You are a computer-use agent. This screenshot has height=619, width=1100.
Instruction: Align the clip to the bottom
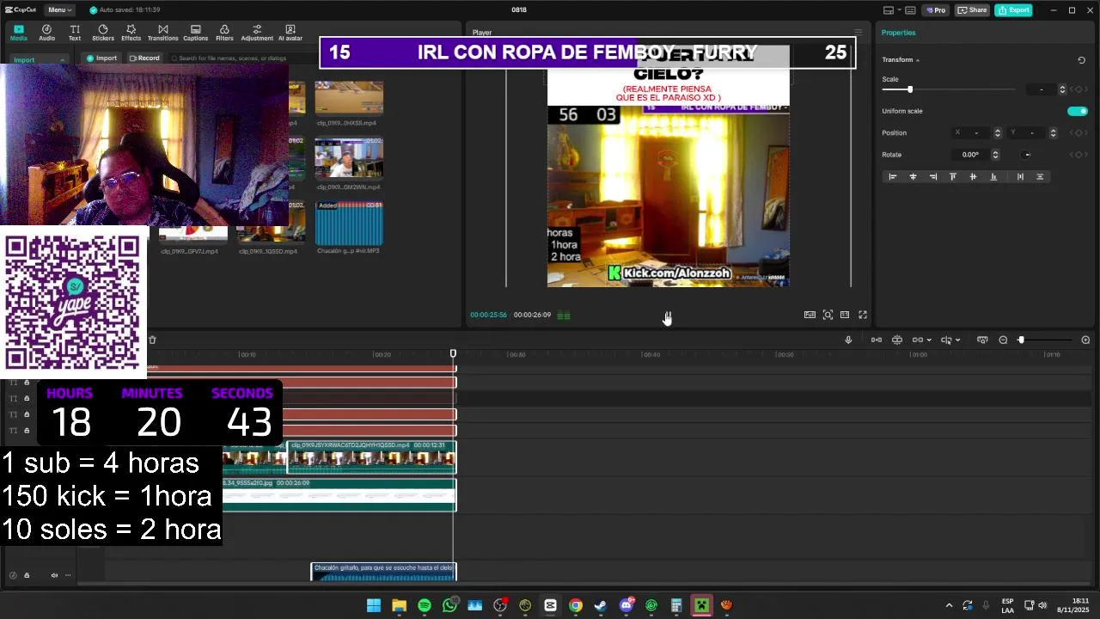pos(993,176)
